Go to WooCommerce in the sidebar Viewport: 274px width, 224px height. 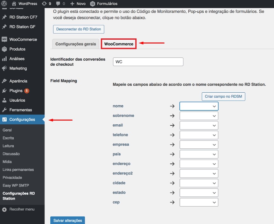coord(23,40)
